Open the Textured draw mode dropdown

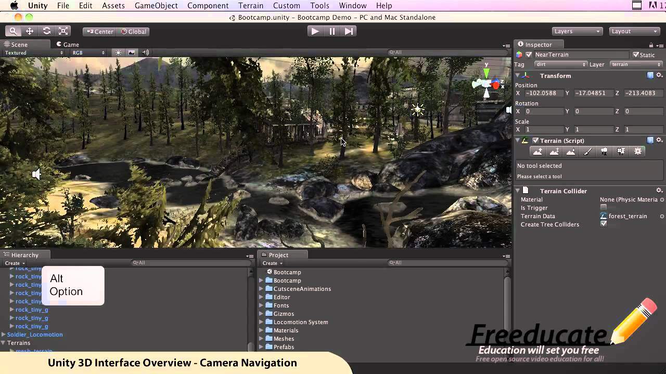[x=34, y=52]
